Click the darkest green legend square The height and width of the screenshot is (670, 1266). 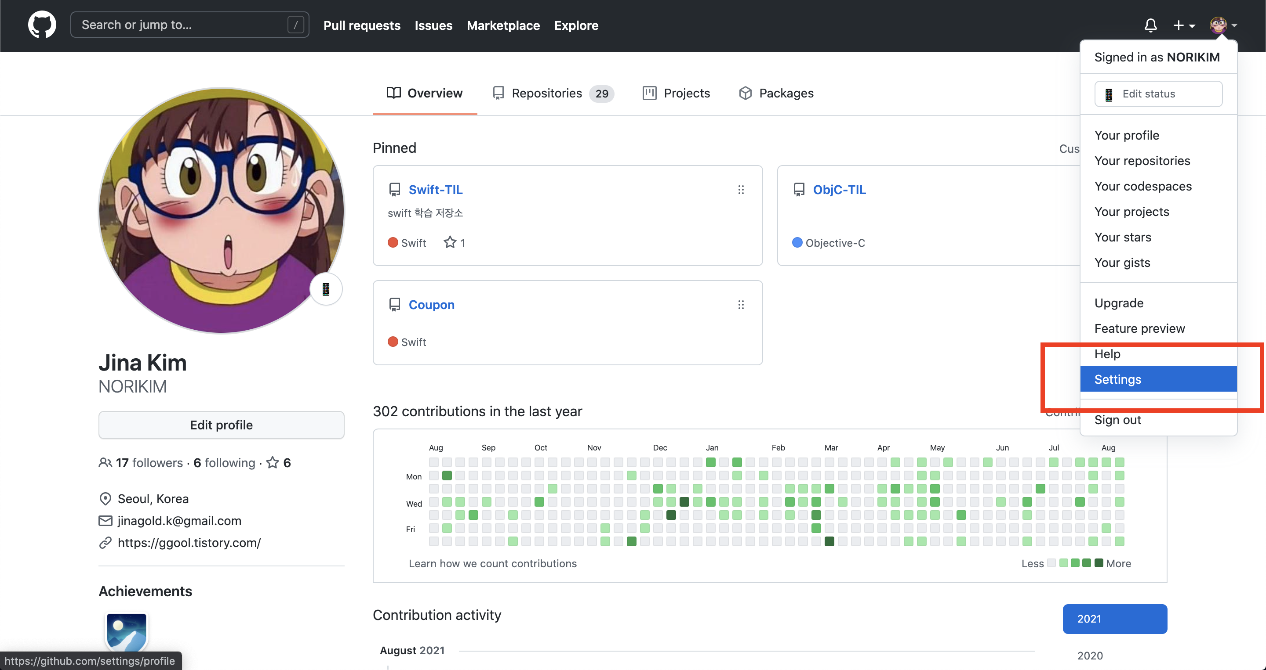coord(1099,563)
